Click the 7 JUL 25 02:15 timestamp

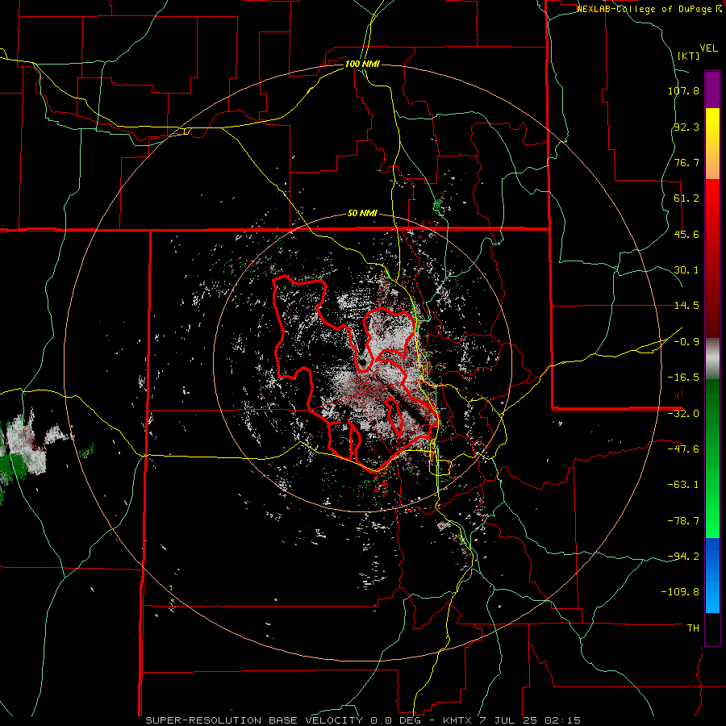532,720
